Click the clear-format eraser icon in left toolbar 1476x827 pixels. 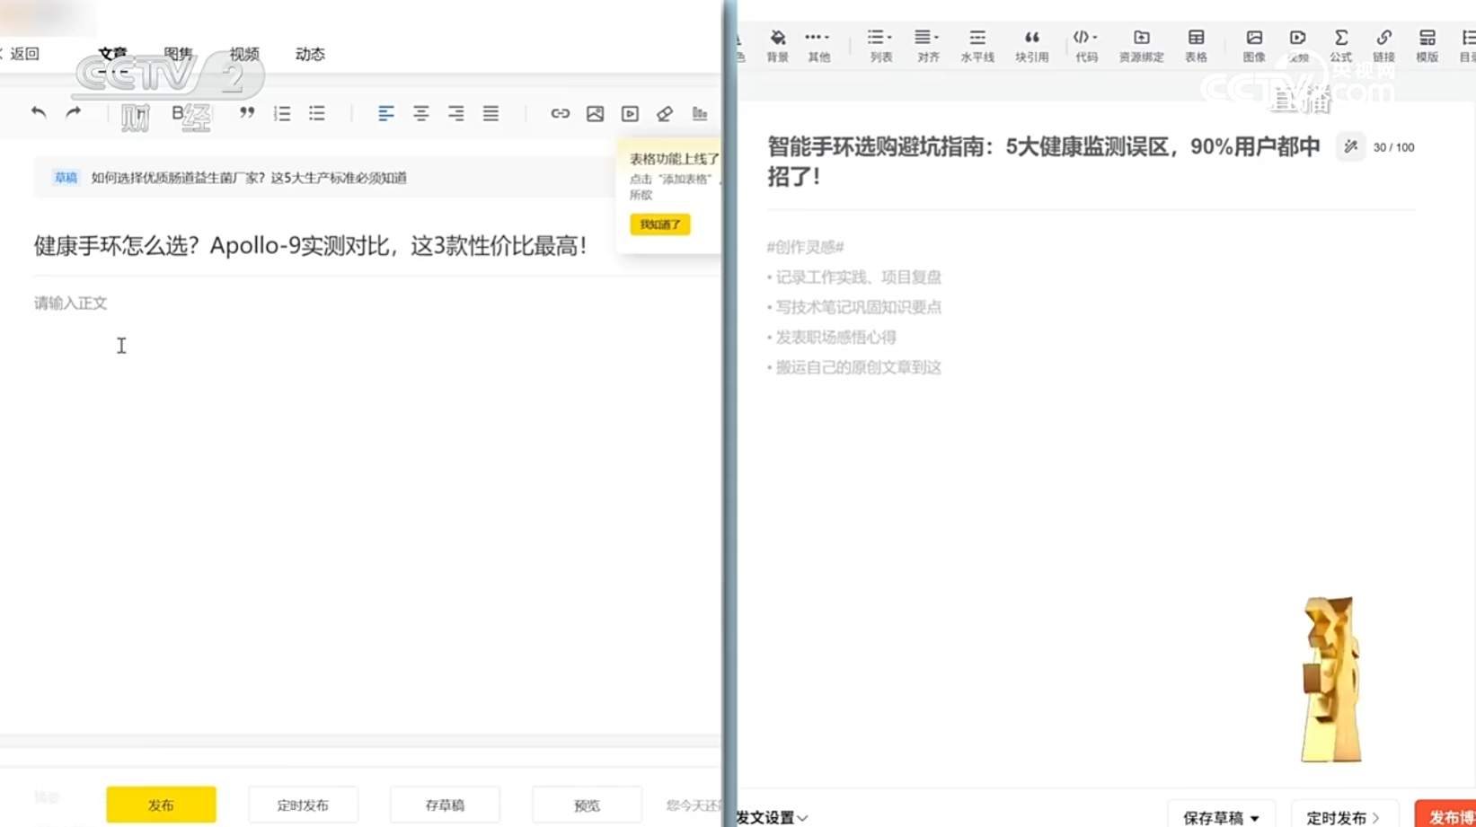pyautogui.click(x=664, y=113)
